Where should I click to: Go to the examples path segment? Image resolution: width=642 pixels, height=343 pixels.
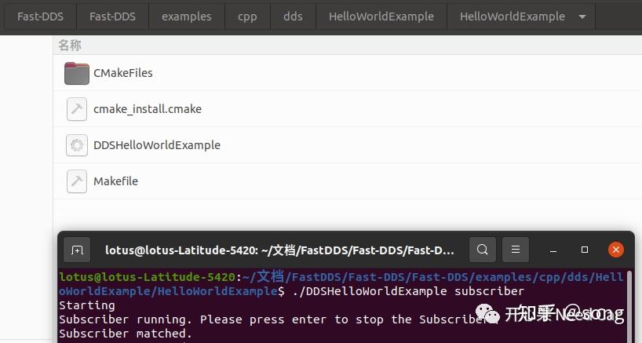pyautogui.click(x=186, y=16)
